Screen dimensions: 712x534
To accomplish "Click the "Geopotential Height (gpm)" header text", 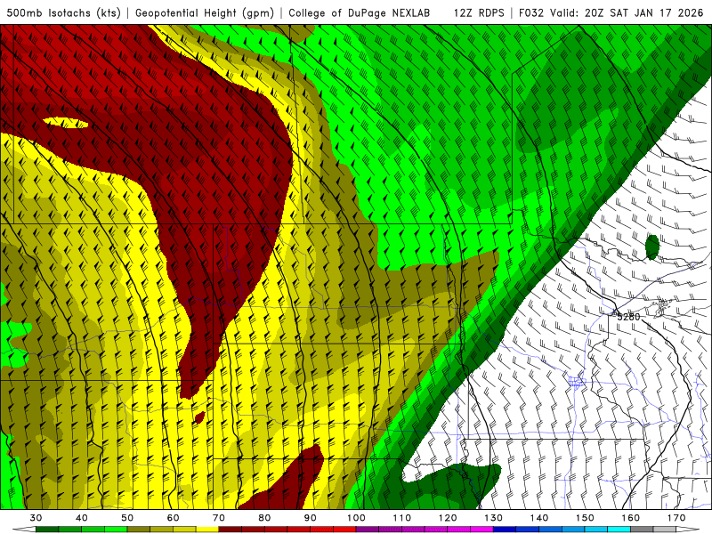I will [x=205, y=13].
